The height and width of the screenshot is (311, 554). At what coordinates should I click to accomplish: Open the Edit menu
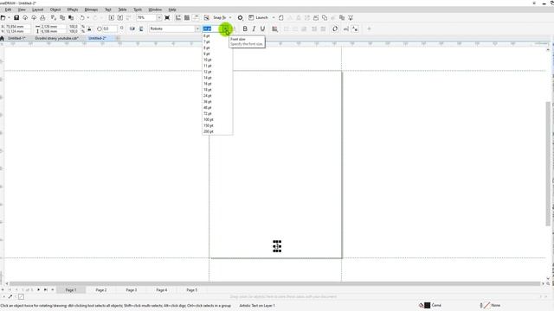click(x=8, y=10)
